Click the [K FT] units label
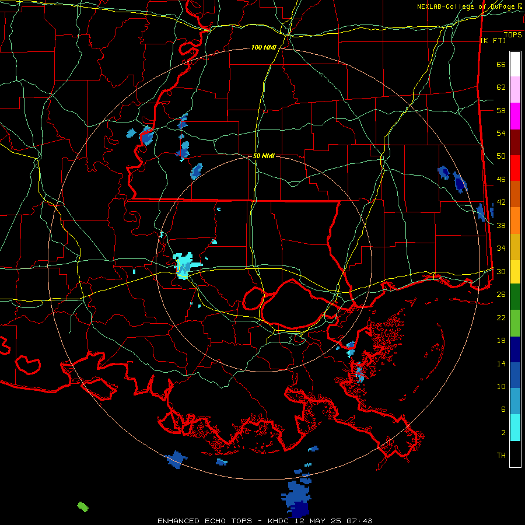The height and width of the screenshot is (525, 525). point(493,40)
